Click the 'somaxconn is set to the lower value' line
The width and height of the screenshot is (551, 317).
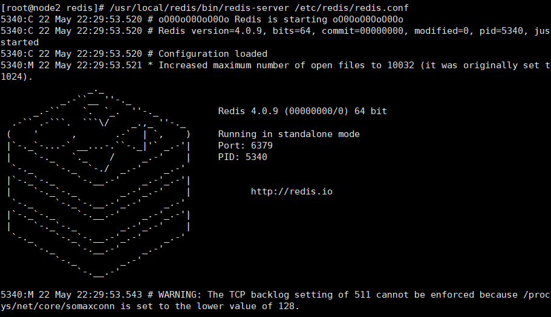click(x=150, y=306)
